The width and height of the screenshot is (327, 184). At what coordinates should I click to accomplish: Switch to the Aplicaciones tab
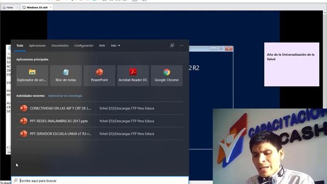[x=37, y=45]
